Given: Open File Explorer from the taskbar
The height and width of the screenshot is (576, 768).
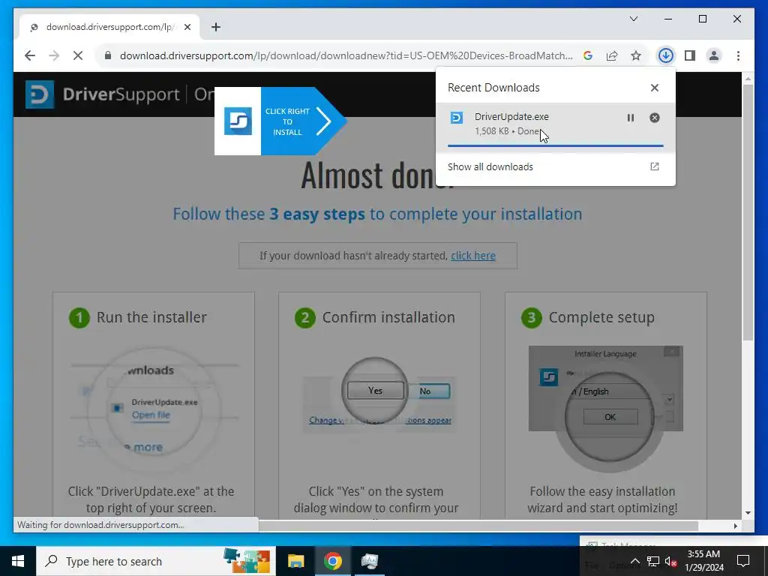Looking at the screenshot, I should [295, 561].
